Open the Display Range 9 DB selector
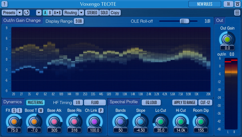The image size is (242, 137). pyautogui.click(x=79, y=21)
